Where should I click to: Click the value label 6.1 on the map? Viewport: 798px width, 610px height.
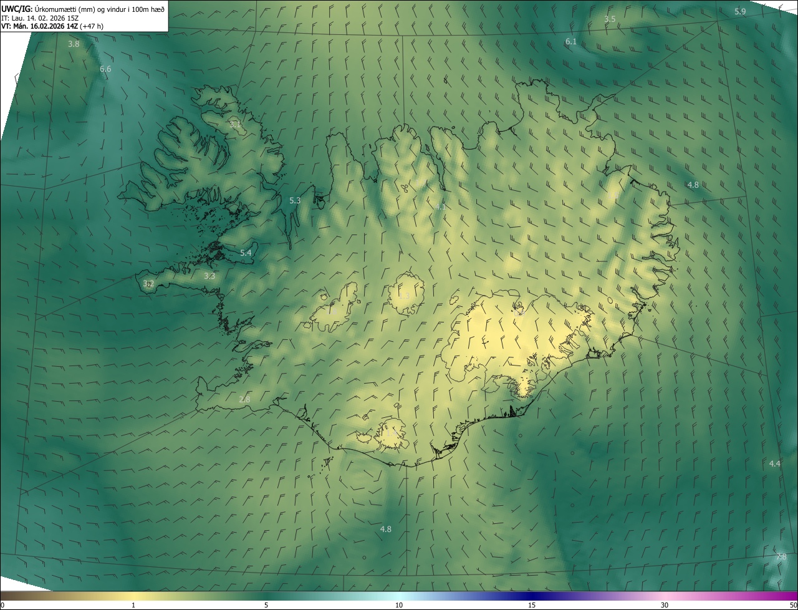(570, 41)
